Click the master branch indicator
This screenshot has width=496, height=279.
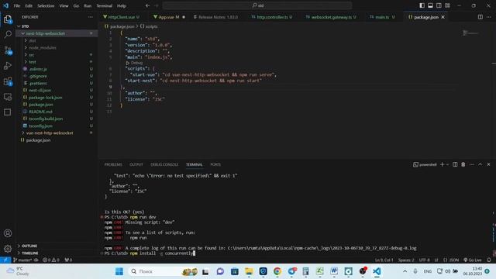pyautogui.click(x=22, y=260)
